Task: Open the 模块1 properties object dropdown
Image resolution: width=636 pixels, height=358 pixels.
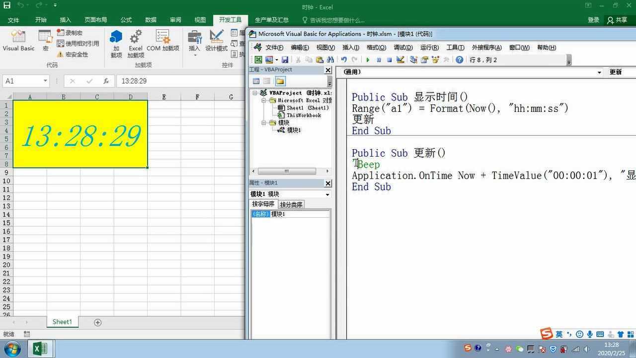Action: pos(327,194)
